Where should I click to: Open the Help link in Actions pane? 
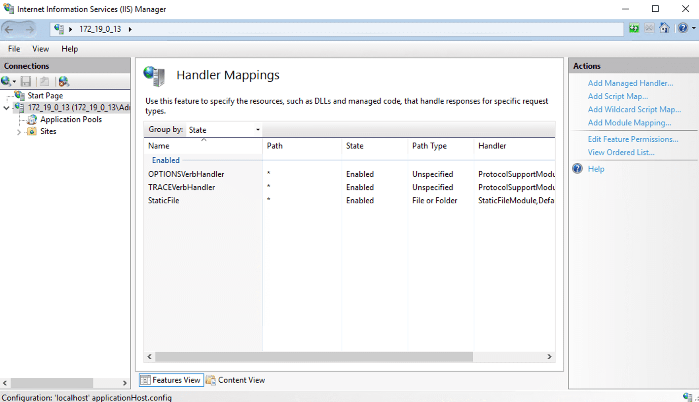pos(596,169)
